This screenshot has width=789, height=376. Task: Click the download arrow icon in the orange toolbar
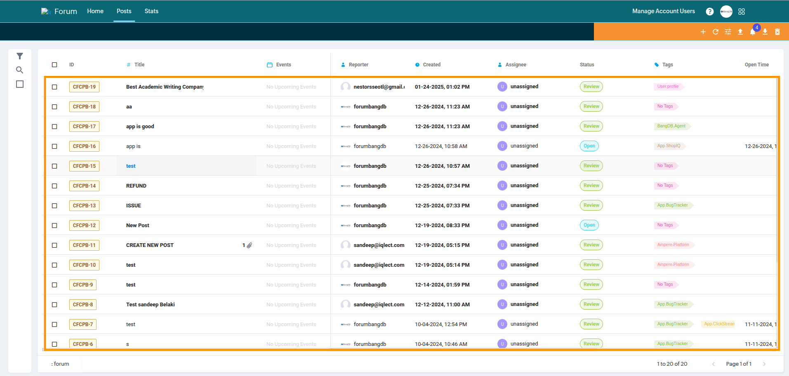765,32
